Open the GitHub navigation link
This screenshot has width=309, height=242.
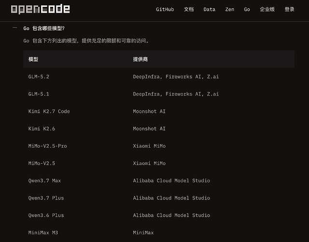(x=165, y=9)
